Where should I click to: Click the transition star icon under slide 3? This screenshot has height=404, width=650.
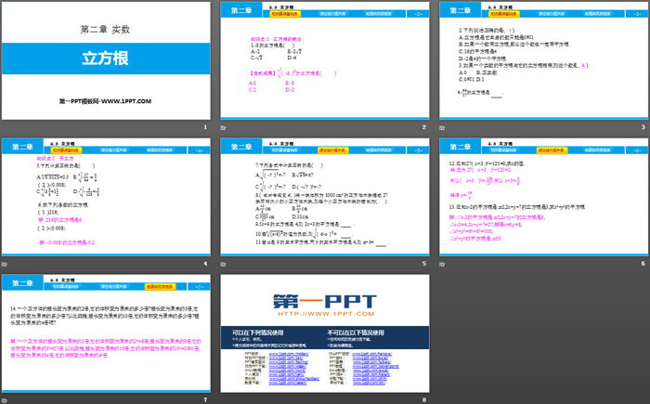click(x=443, y=128)
